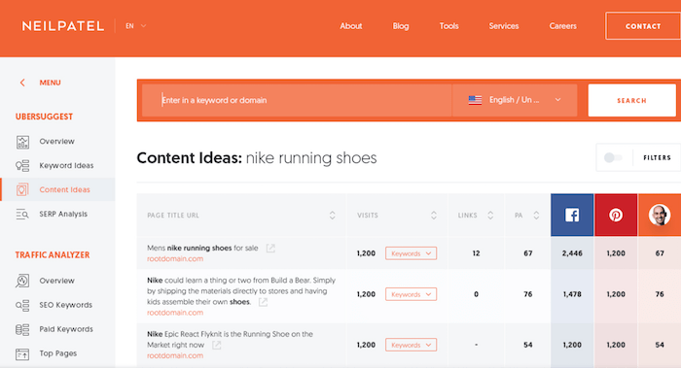Sort by the Visits column arrows

point(434,216)
